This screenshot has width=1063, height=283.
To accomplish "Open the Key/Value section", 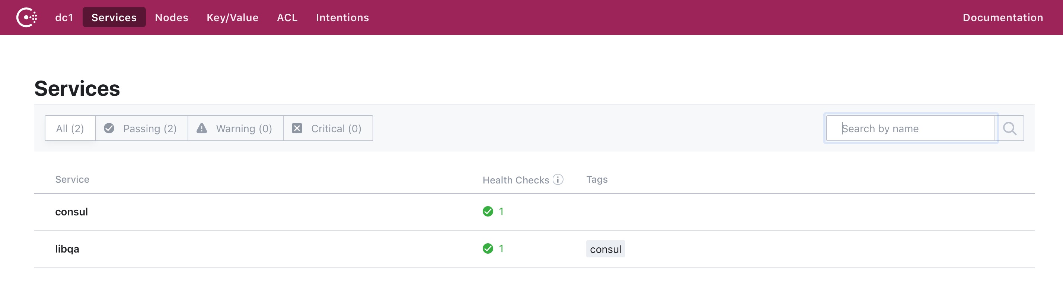I will click(233, 17).
